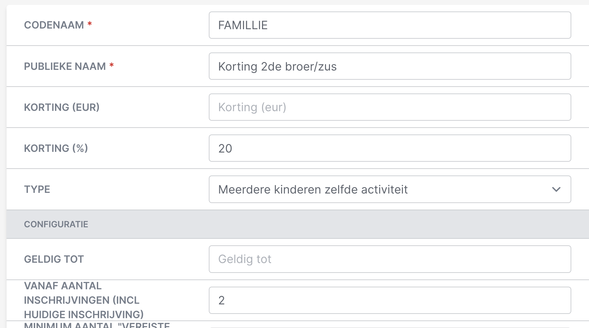Click the red asterisk beside PUBLIEKE NAAM
This screenshot has height=328, width=589.
pos(111,65)
